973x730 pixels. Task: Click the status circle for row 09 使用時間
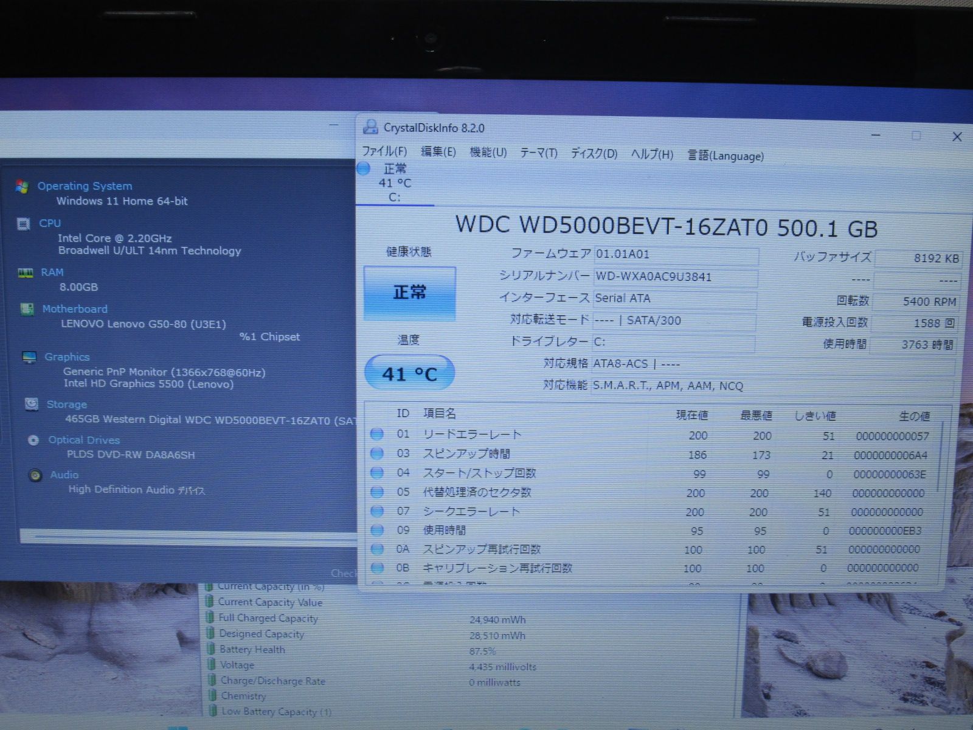pyautogui.click(x=377, y=530)
